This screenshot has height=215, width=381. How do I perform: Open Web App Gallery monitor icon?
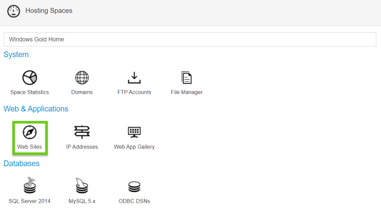134,132
